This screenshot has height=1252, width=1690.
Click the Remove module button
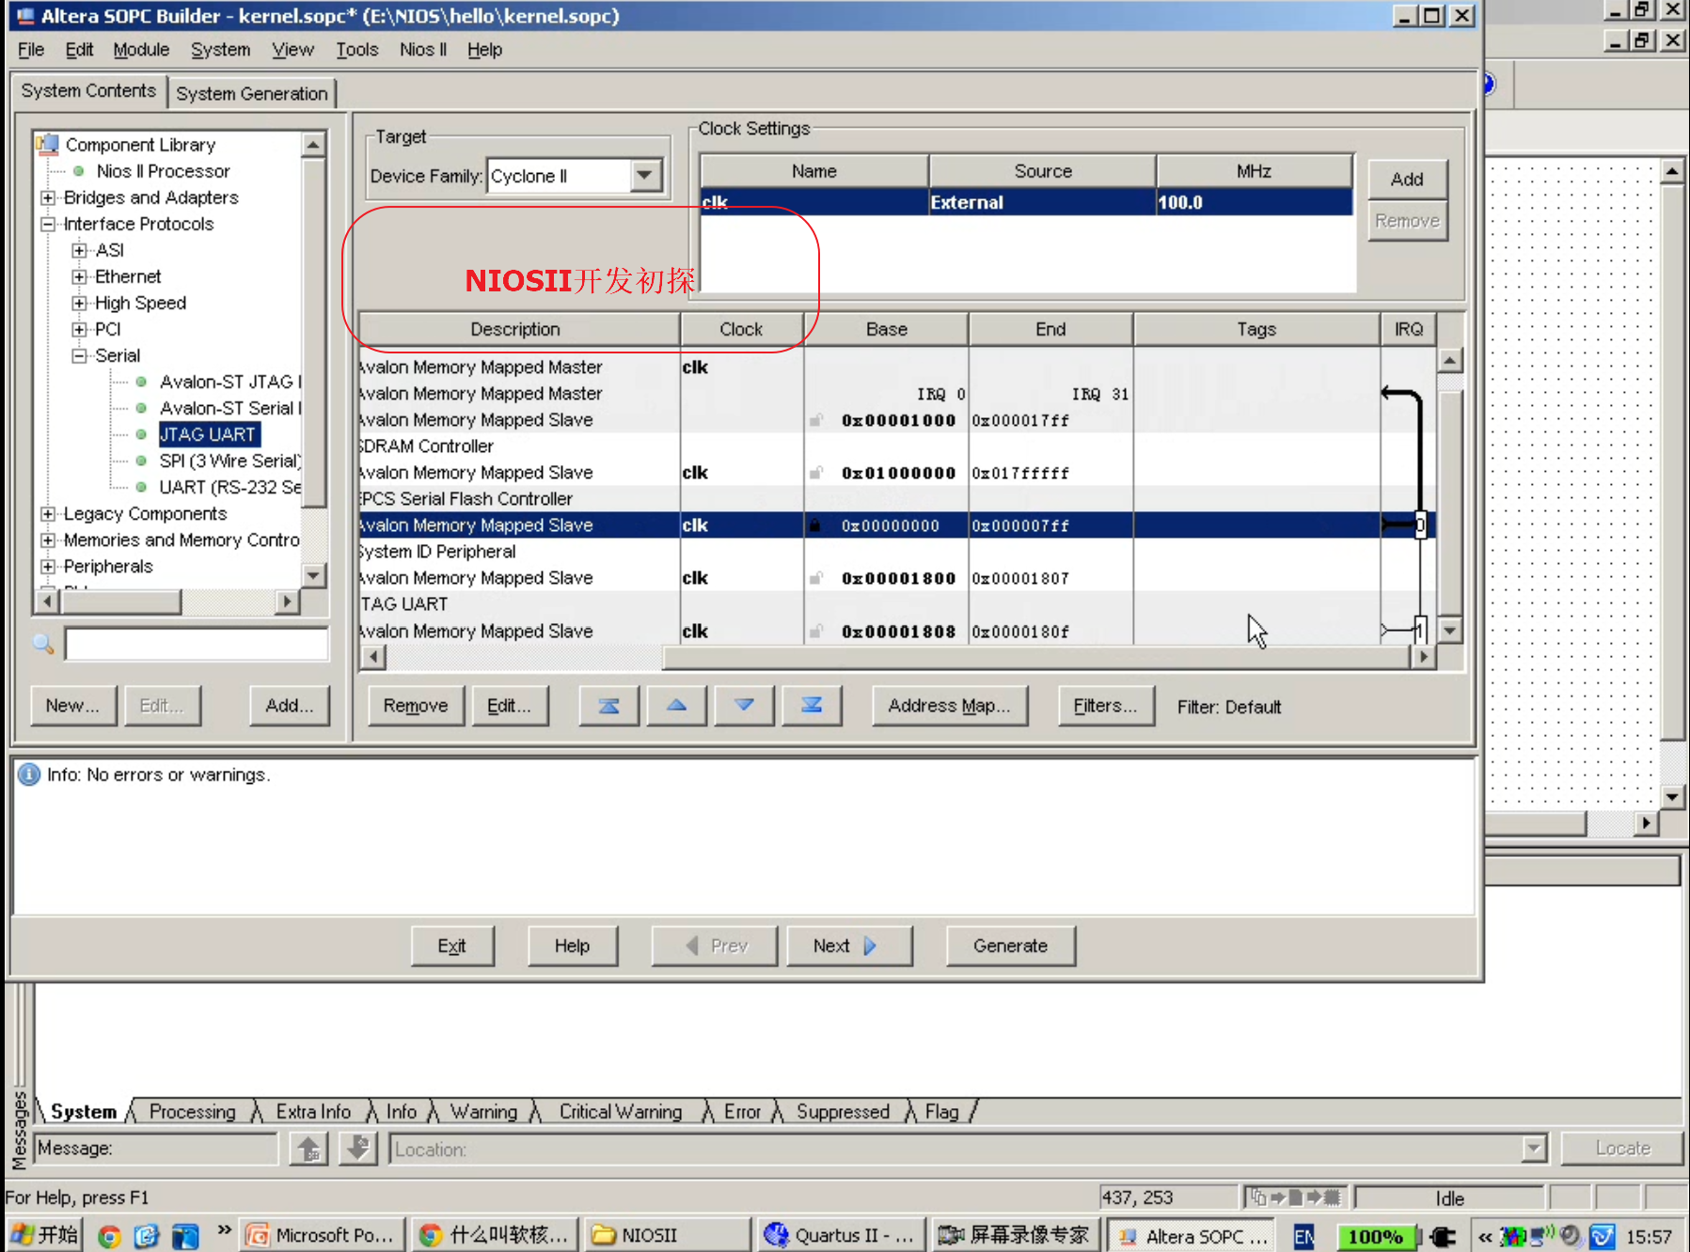pyautogui.click(x=416, y=706)
